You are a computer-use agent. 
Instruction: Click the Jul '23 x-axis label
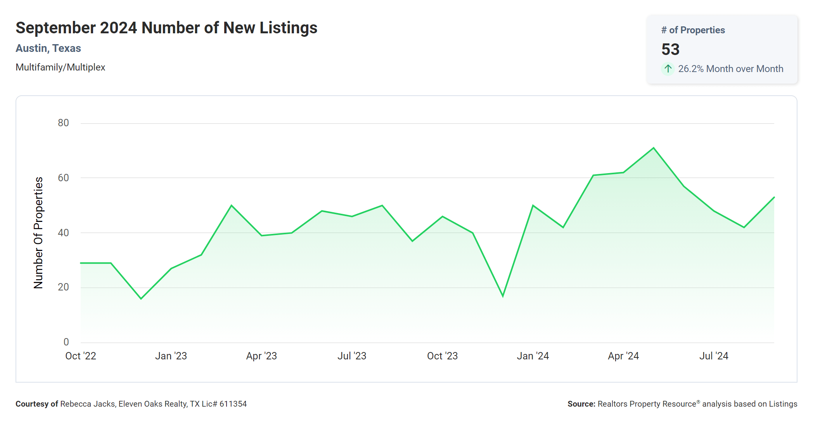point(352,356)
